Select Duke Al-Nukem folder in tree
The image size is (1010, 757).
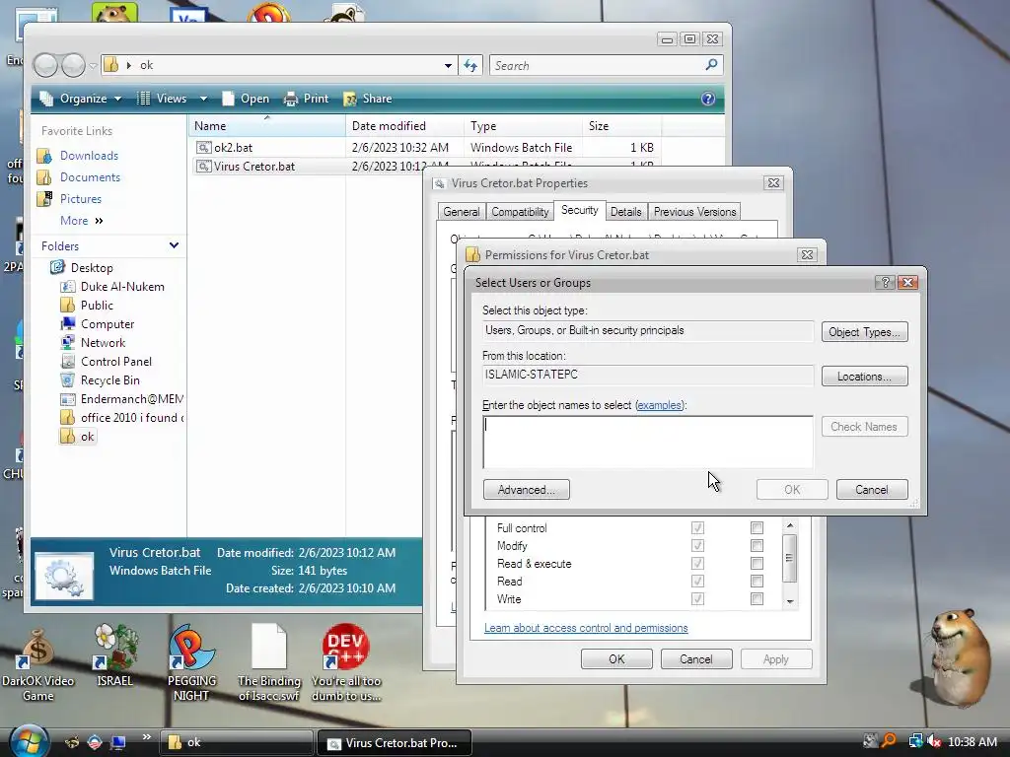tap(122, 287)
